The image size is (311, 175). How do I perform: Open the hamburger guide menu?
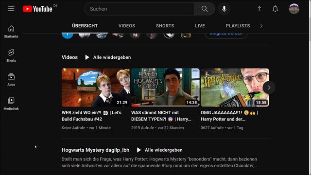[11, 9]
